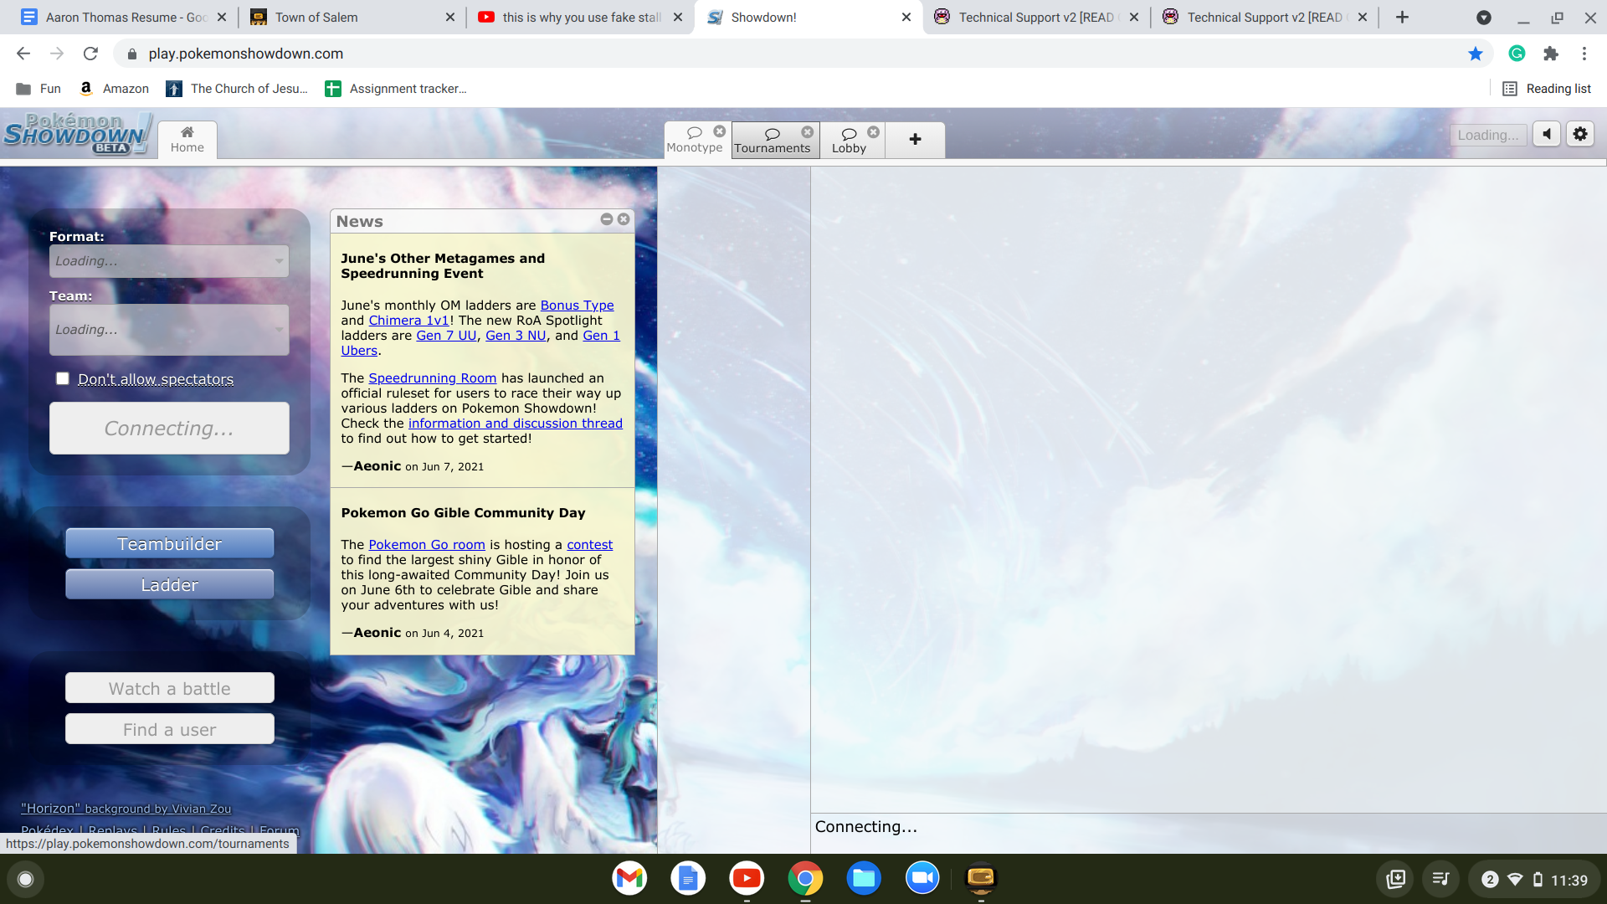The width and height of the screenshot is (1607, 904).
Task: Open the Gen 7 UU link
Action: [x=446, y=336]
